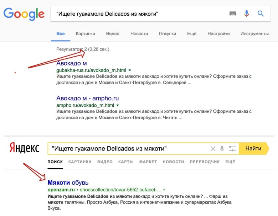This screenshot has height=216, width=278.
Task: Open the Google Новости tab
Action: click(139, 33)
